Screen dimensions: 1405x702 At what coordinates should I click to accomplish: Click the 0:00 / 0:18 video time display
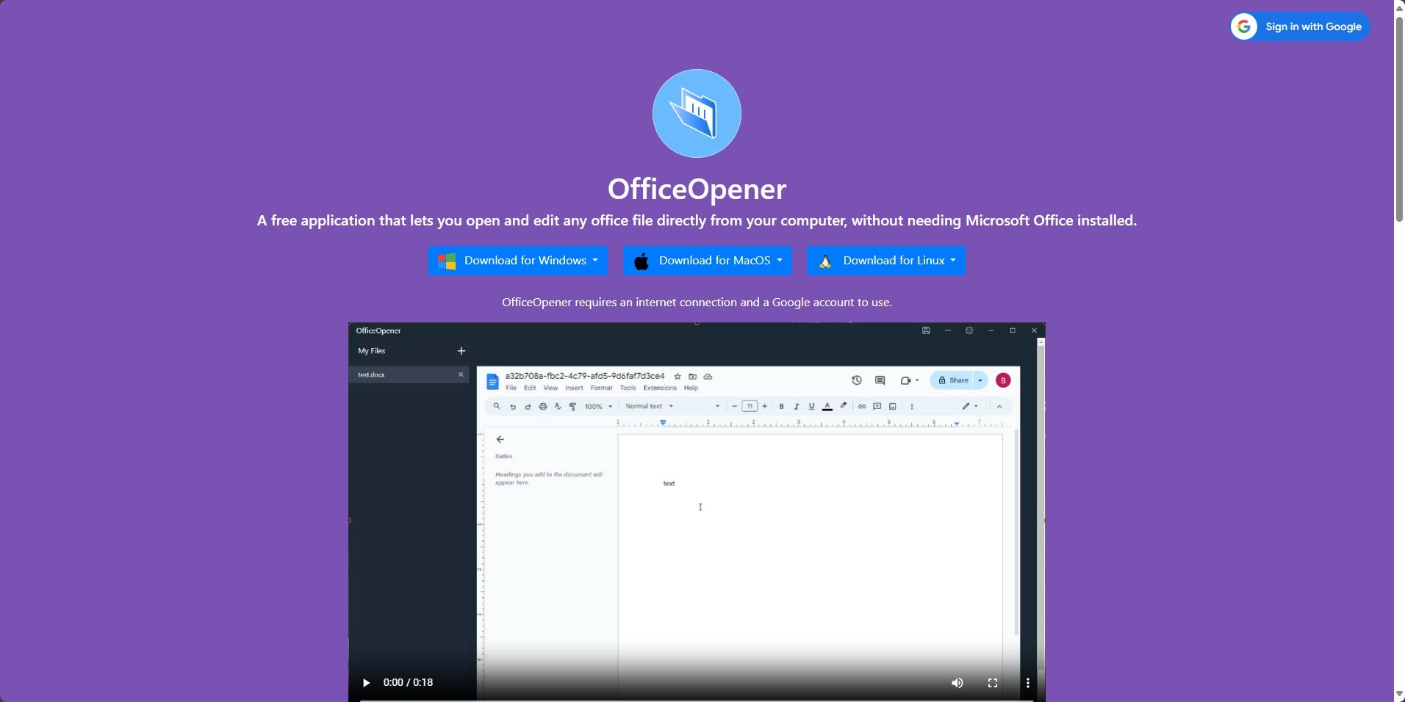[408, 682]
